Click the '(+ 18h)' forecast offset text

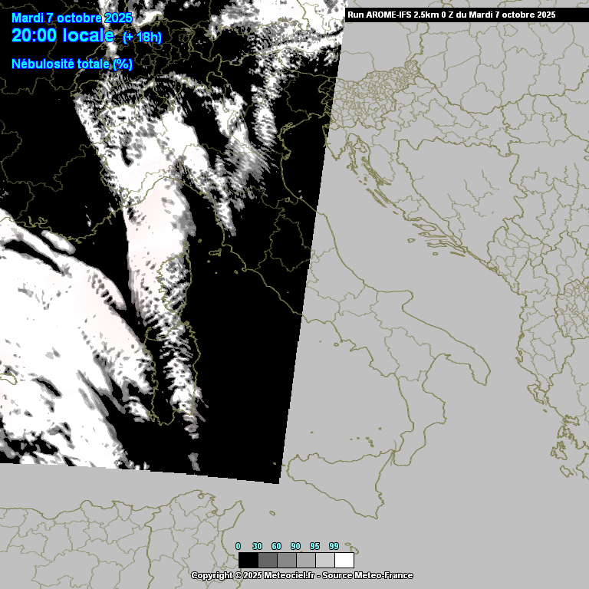(142, 37)
